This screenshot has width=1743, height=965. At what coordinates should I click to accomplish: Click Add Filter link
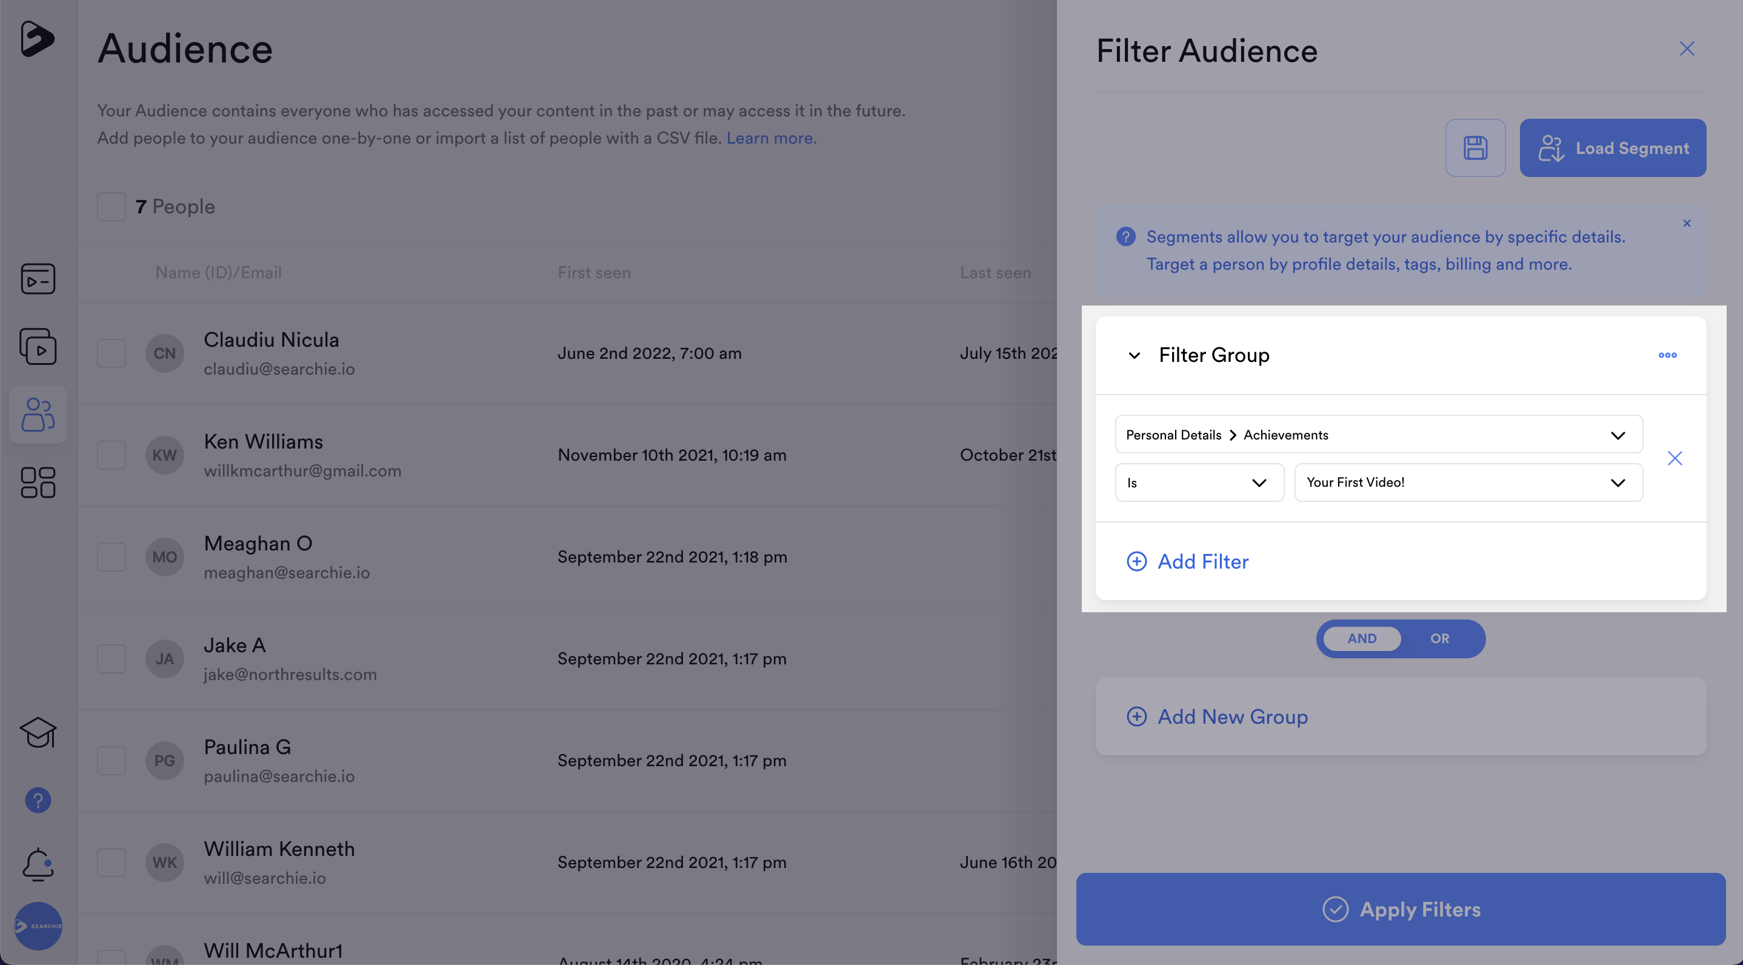[x=1187, y=561]
